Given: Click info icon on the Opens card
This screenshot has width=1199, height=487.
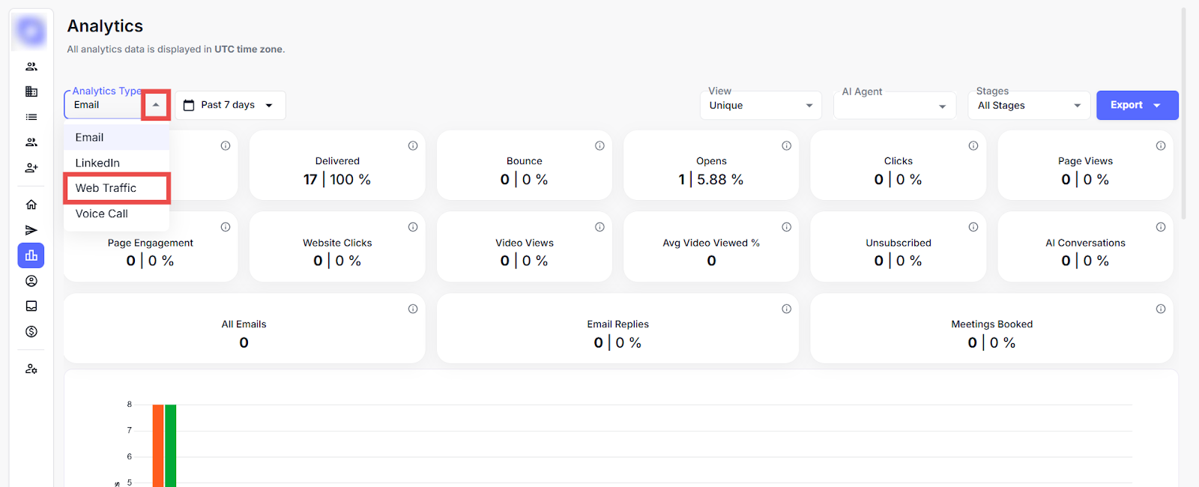Looking at the screenshot, I should click(786, 146).
